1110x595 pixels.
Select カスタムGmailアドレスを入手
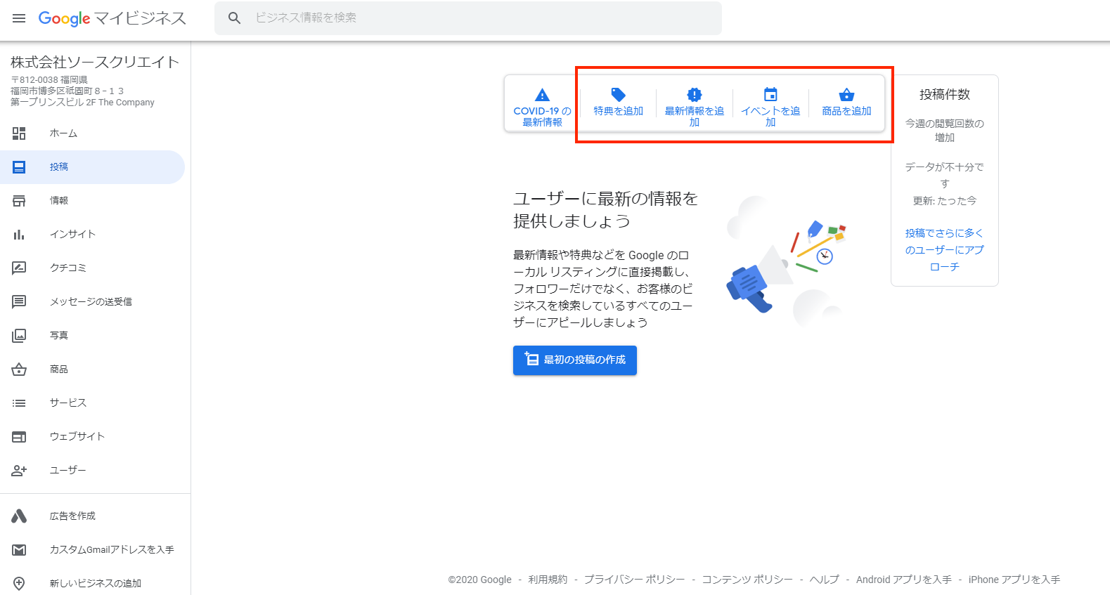[92, 550]
